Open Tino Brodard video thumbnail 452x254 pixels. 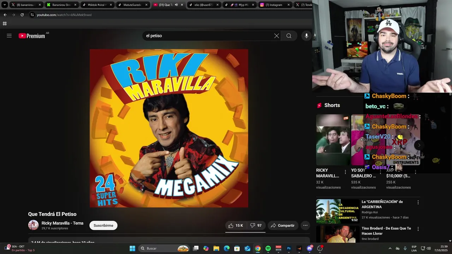338,234
